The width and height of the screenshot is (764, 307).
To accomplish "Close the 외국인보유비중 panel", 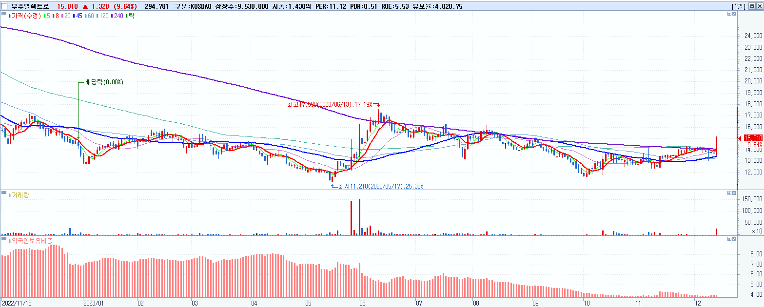I will (734, 239).
